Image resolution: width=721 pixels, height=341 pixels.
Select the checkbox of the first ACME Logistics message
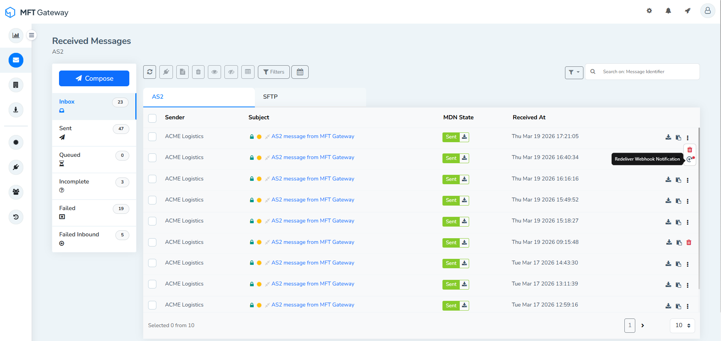coord(152,137)
